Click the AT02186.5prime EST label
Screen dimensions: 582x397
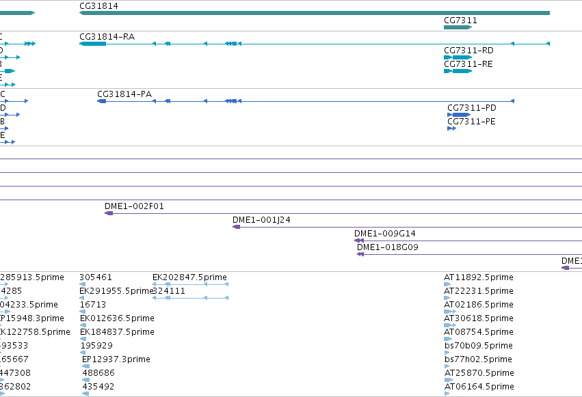click(x=479, y=305)
